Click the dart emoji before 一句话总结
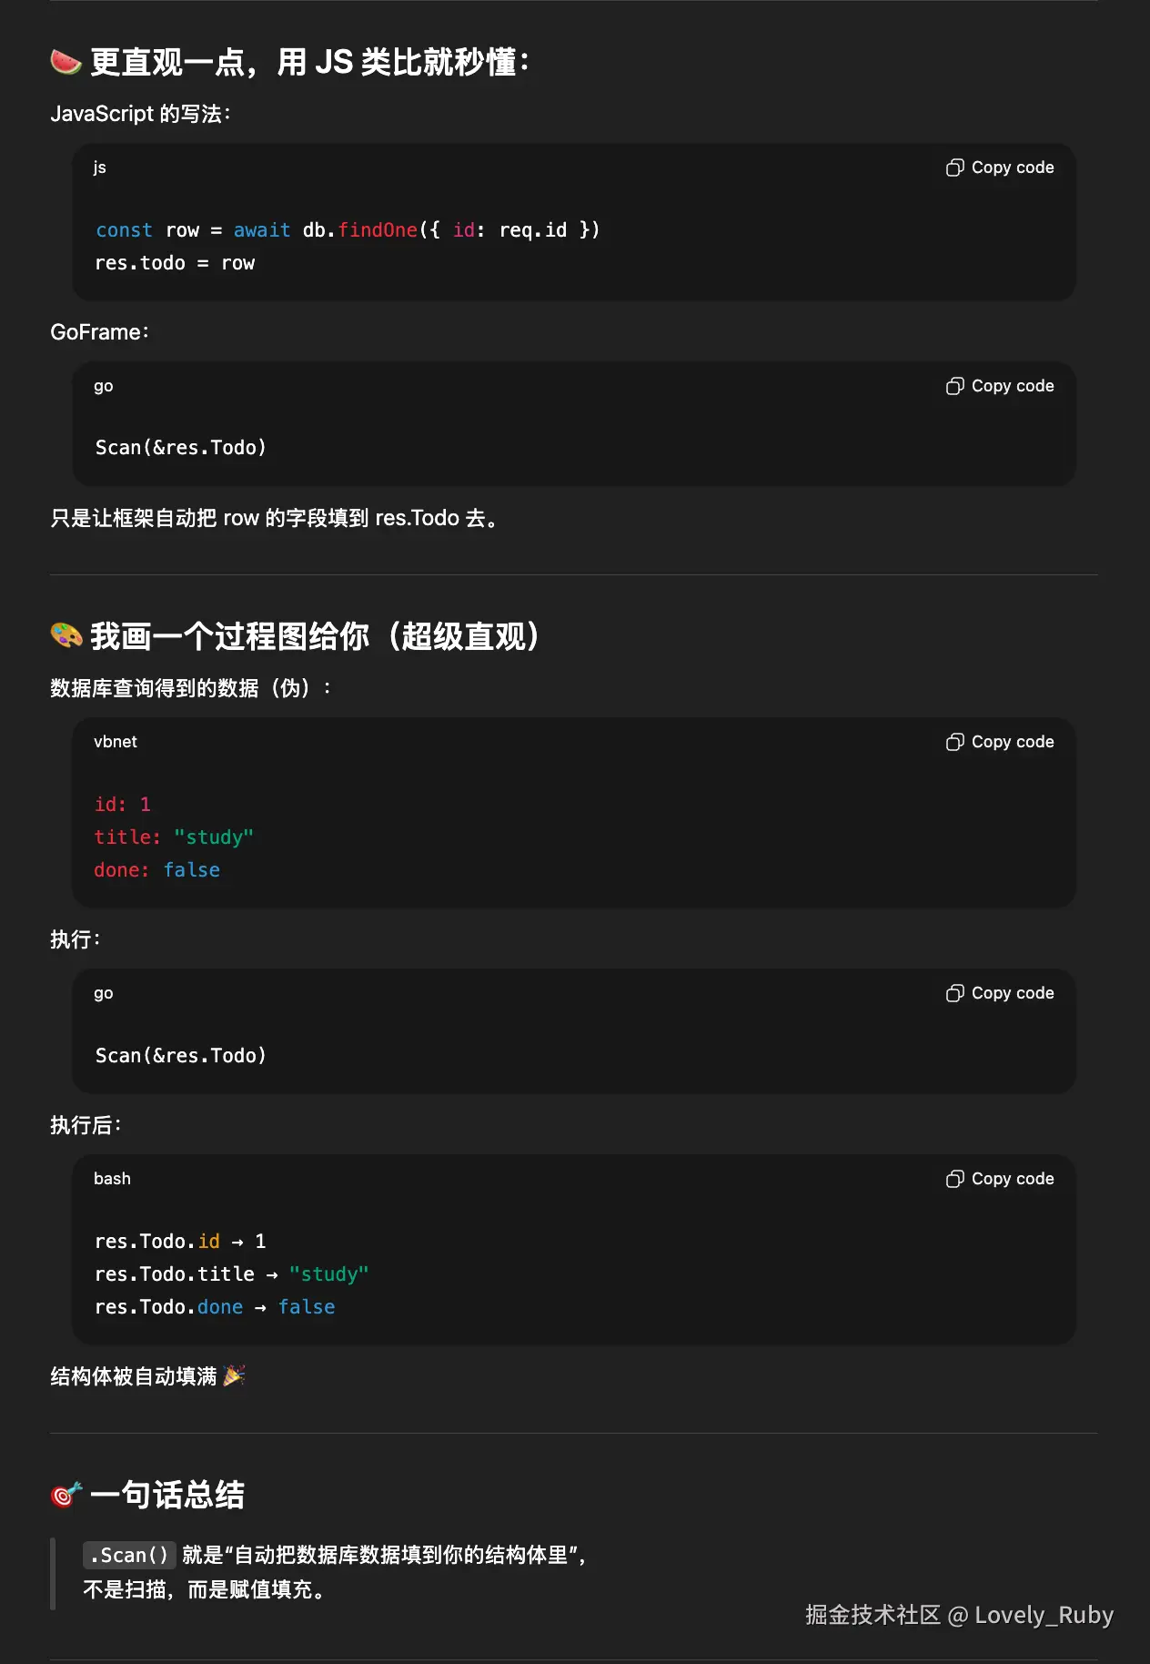1150x1664 pixels. (65, 1494)
